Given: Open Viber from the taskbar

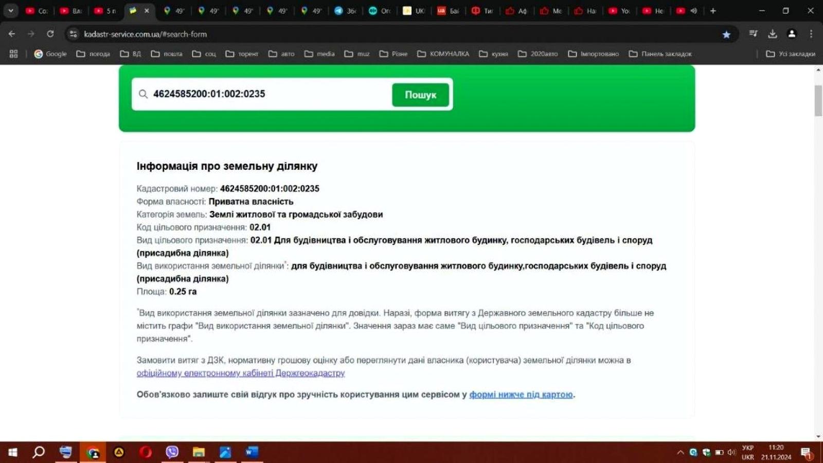Looking at the screenshot, I should [x=172, y=452].
